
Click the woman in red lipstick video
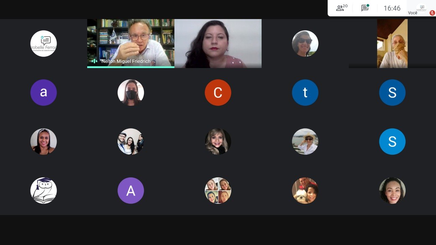218,44
